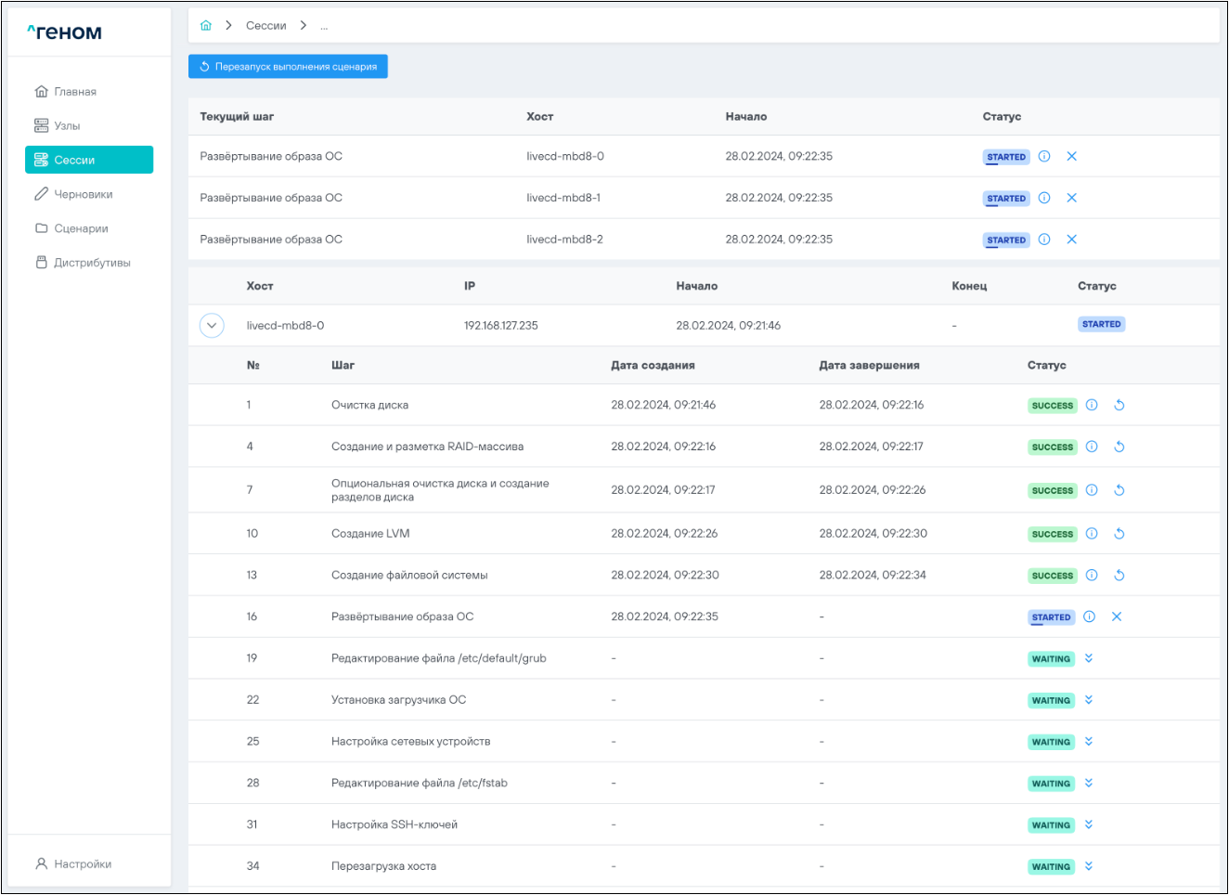The image size is (1229, 895).
Task: Restart step 7 optional disk cleanup
Action: 1119,490
